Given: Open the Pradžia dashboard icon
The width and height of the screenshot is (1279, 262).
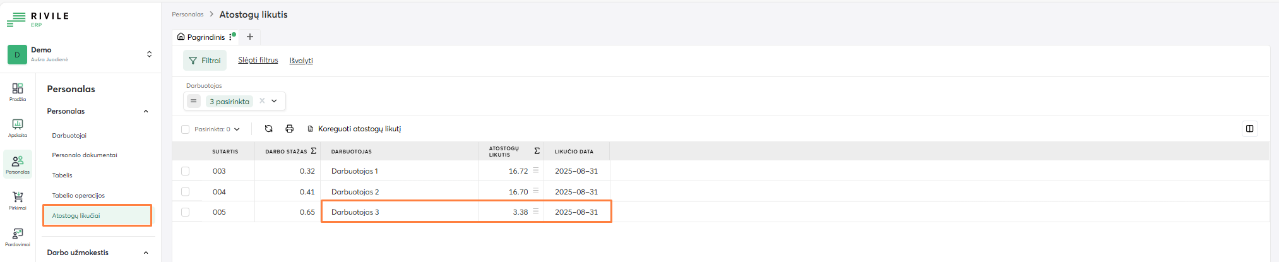Looking at the screenshot, I should 18,91.
